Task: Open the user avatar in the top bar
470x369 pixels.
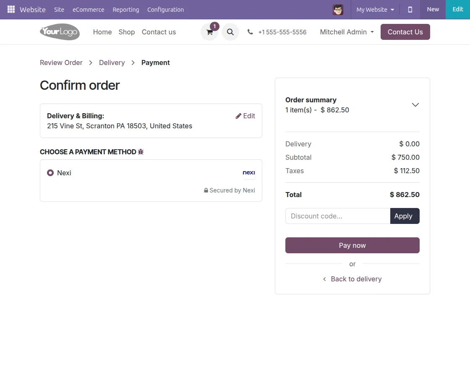Action: [338, 9]
